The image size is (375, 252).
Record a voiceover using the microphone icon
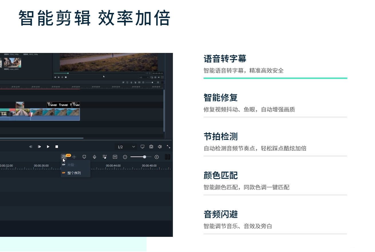[x=94, y=157]
